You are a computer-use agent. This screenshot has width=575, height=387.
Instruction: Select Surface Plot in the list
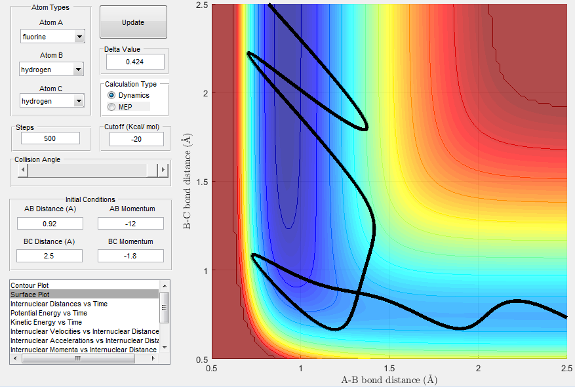pos(85,295)
